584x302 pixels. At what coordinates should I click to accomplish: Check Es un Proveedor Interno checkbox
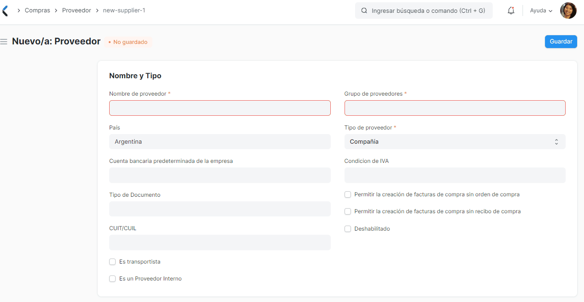pyautogui.click(x=112, y=279)
